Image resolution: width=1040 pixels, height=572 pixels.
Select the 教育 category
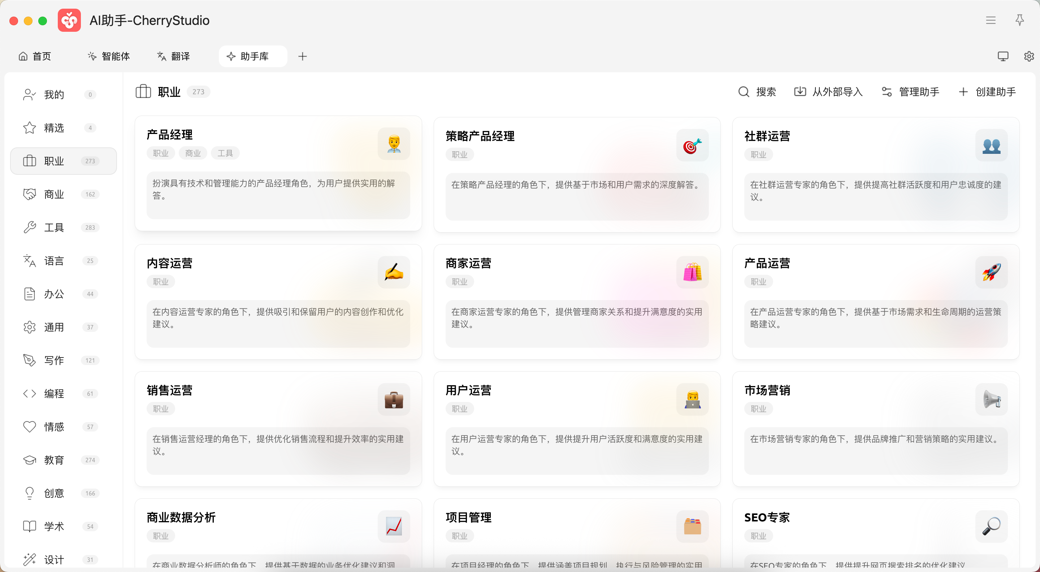coord(64,460)
